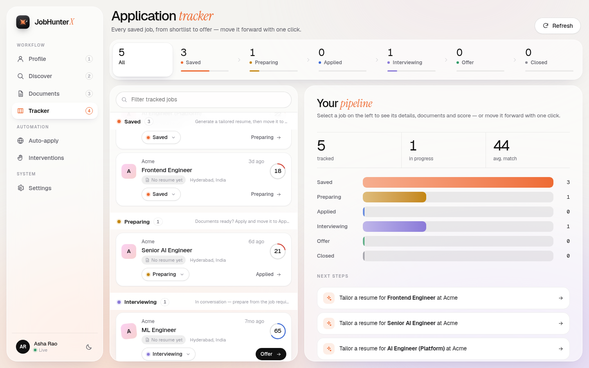Viewport: 589px width, 368px height.
Task: Click Frontend Engineer match score 18
Action: (278, 171)
